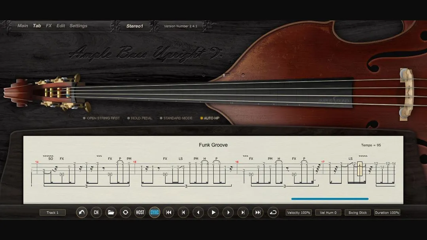This screenshot has height=240, width=427.
Task: Toggle SYNC playback mode
Action: coord(154,212)
